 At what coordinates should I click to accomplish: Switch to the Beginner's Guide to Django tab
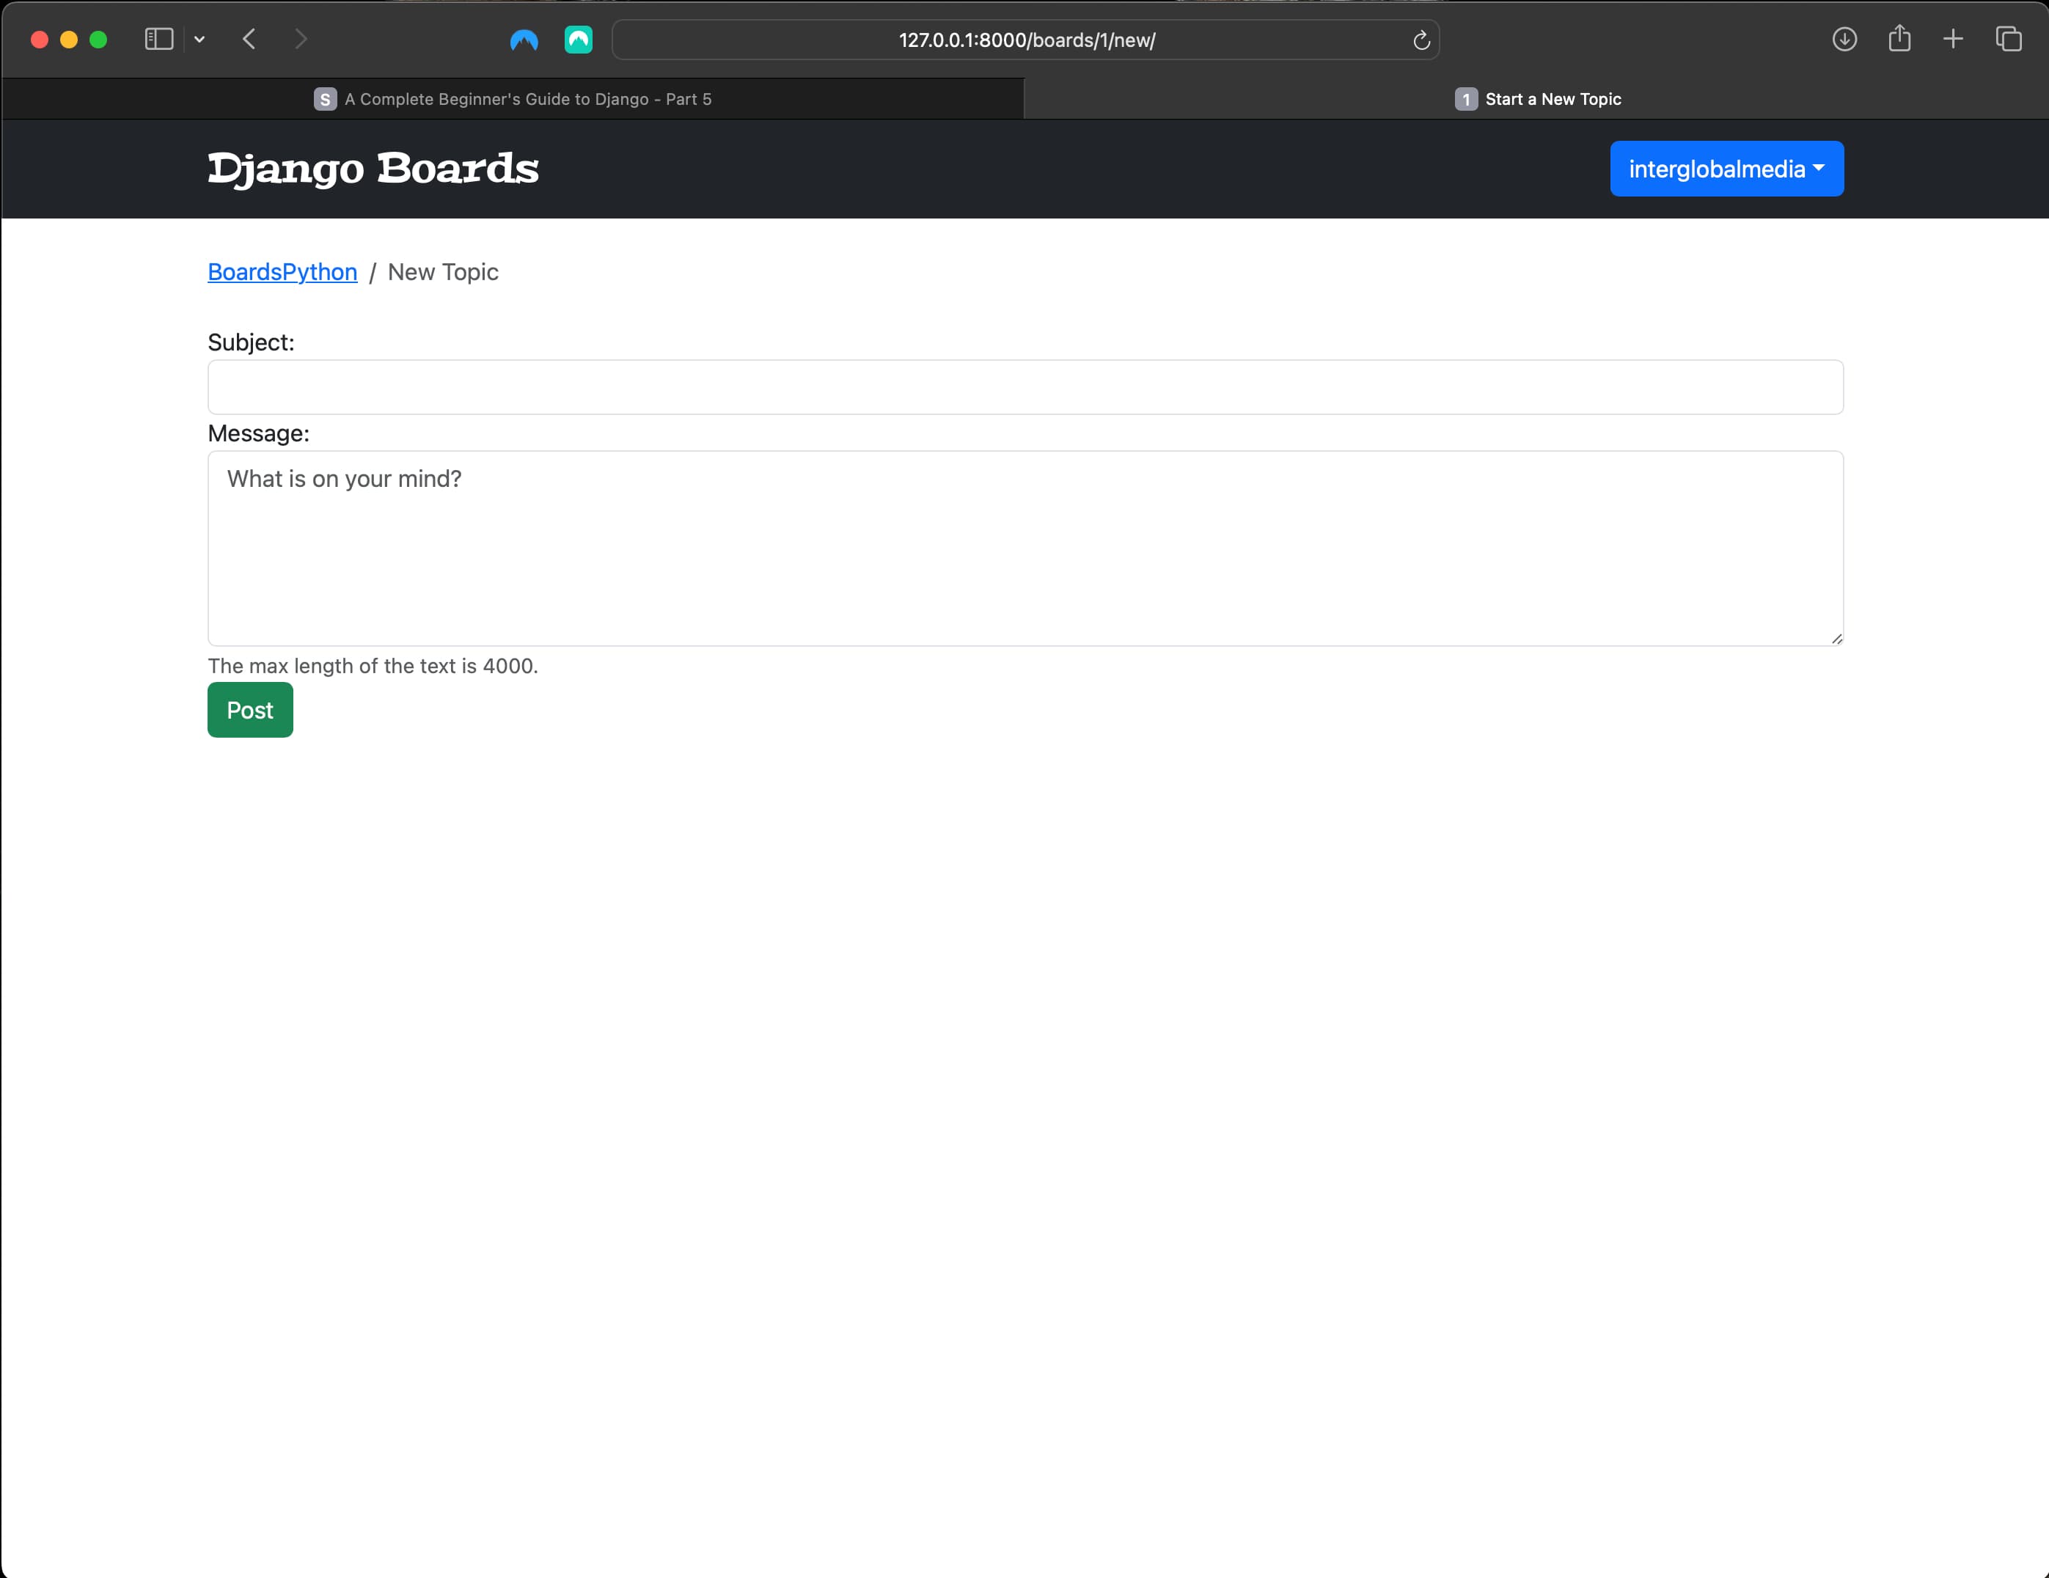point(512,98)
